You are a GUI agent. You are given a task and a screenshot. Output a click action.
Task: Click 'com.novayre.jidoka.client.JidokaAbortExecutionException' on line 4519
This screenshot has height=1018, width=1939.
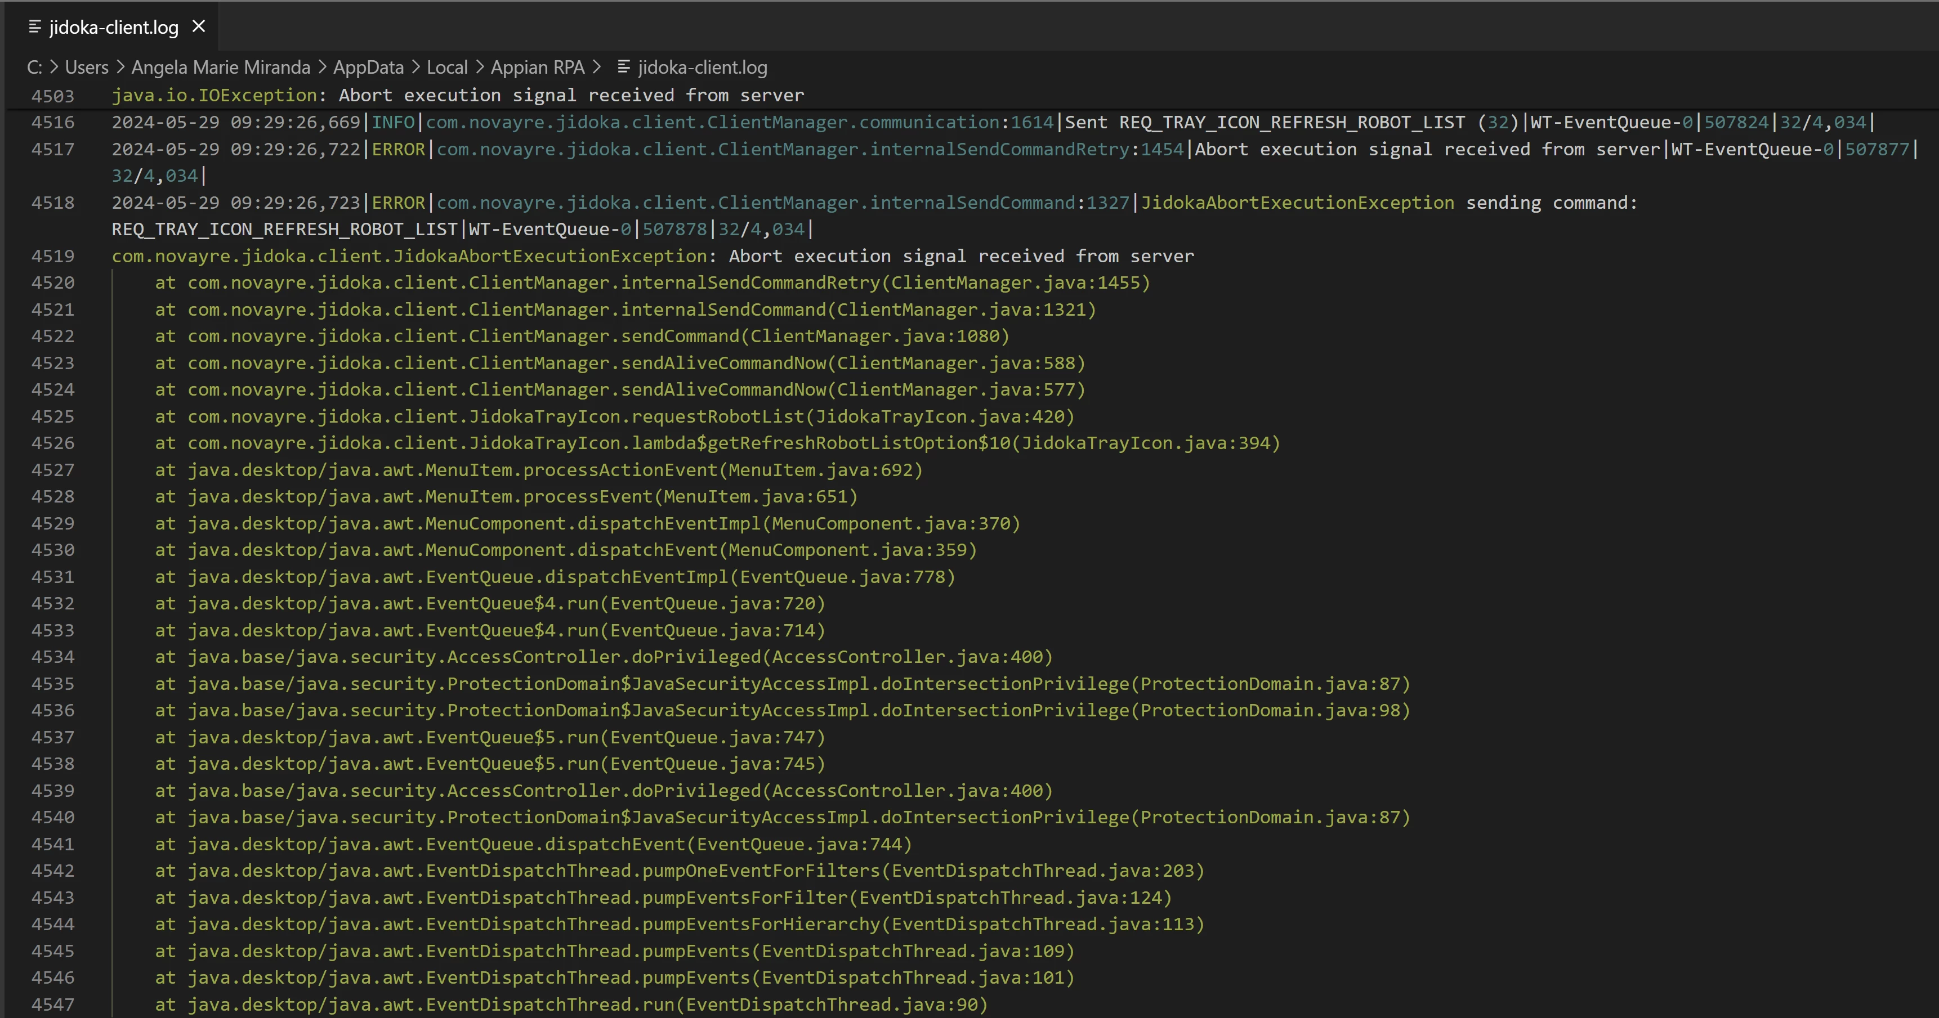pyautogui.click(x=409, y=256)
